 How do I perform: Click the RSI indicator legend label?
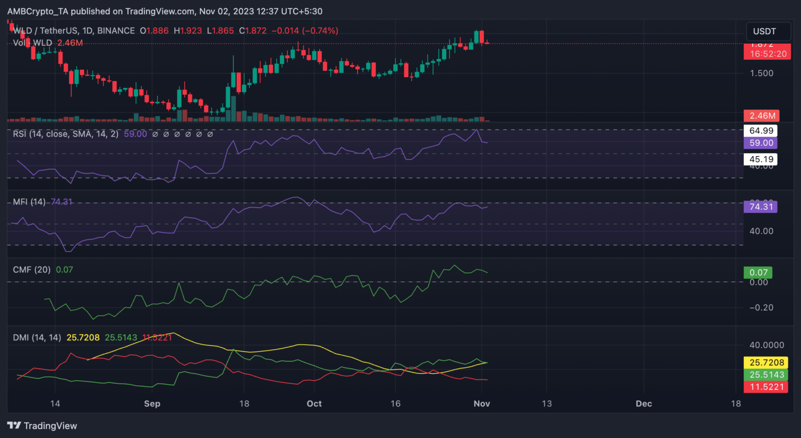65,134
